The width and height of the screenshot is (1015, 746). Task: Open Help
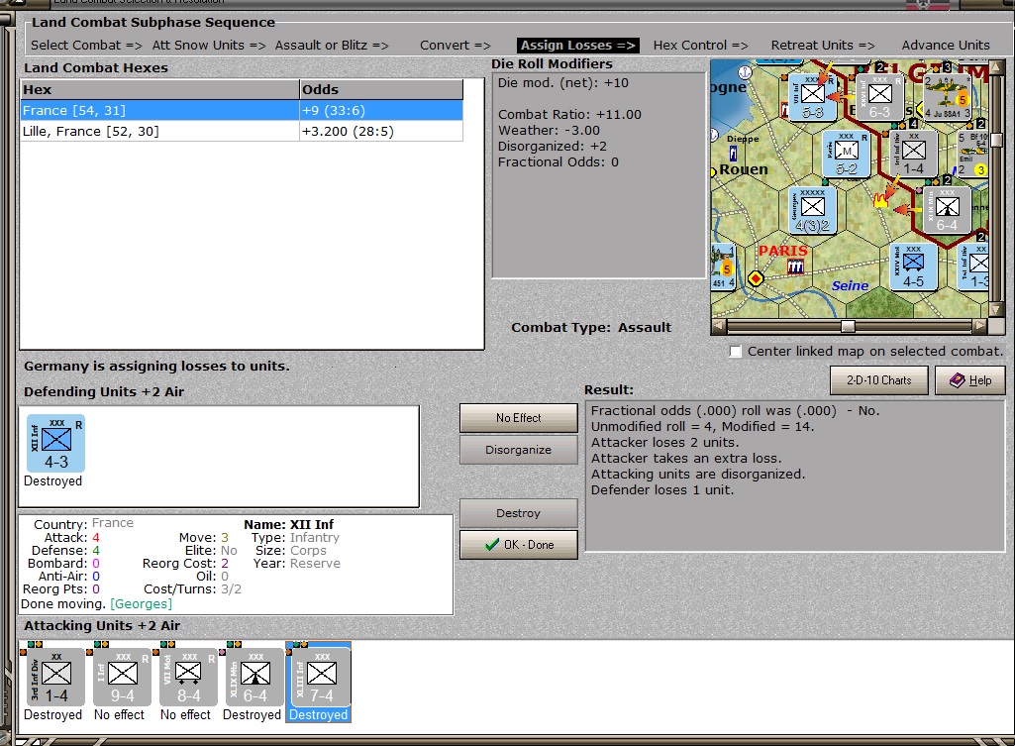(968, 380)
